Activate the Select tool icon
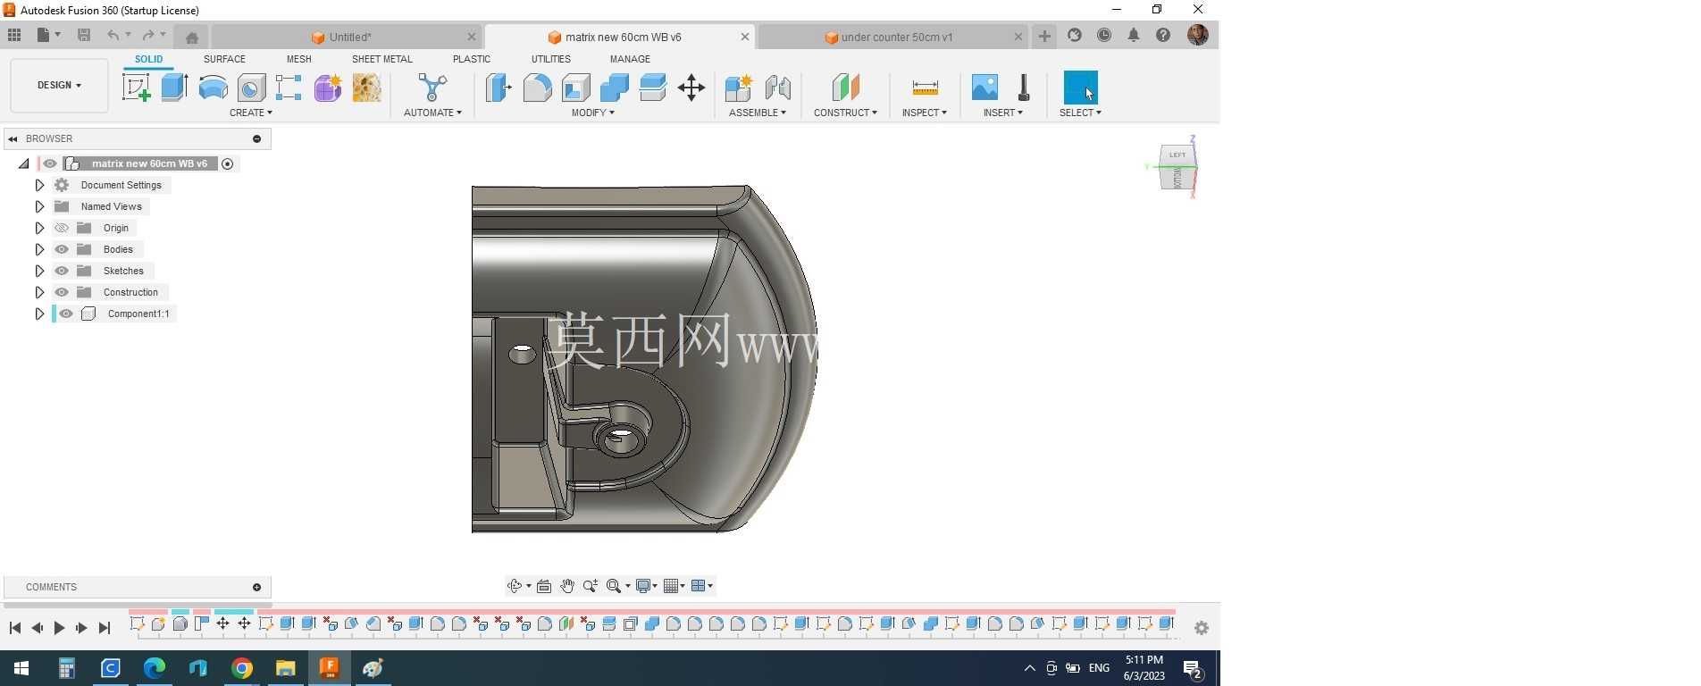 (x=1080, y=88)
